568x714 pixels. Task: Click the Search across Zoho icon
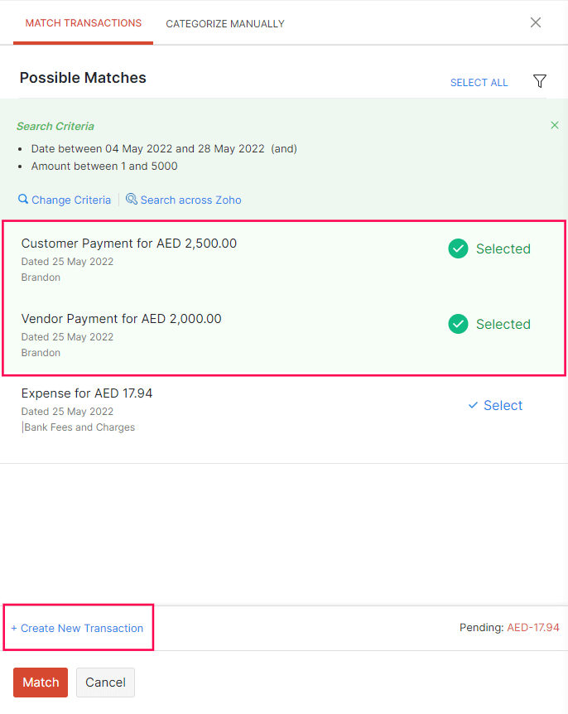coord(131,200)
